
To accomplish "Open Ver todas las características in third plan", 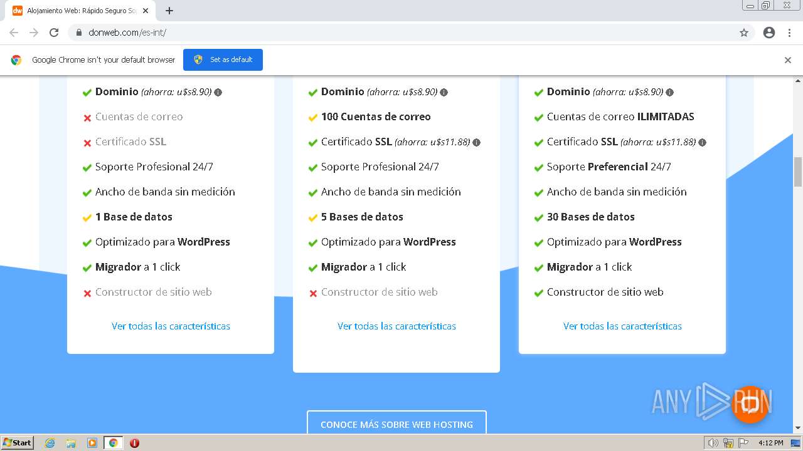I will 622,326.
